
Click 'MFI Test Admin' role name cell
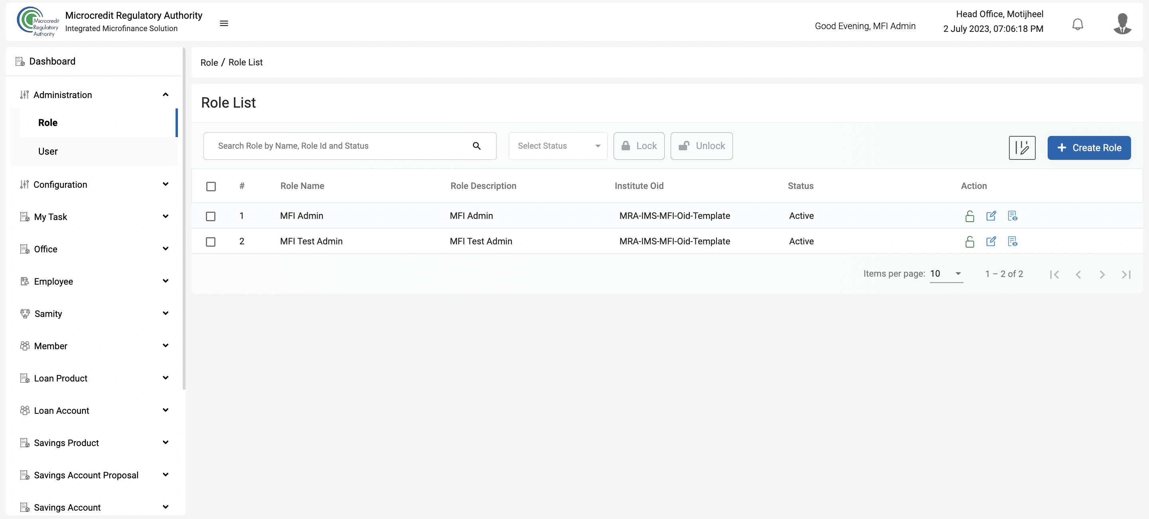point(311,241)
